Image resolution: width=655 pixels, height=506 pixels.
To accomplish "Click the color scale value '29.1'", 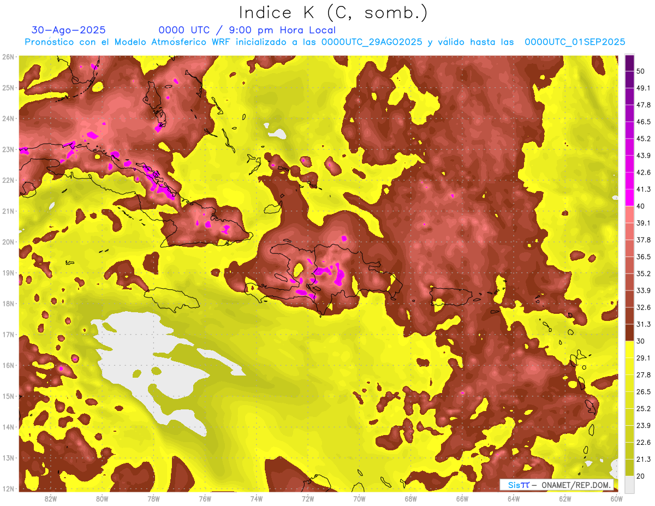I will tap(644, 358).
